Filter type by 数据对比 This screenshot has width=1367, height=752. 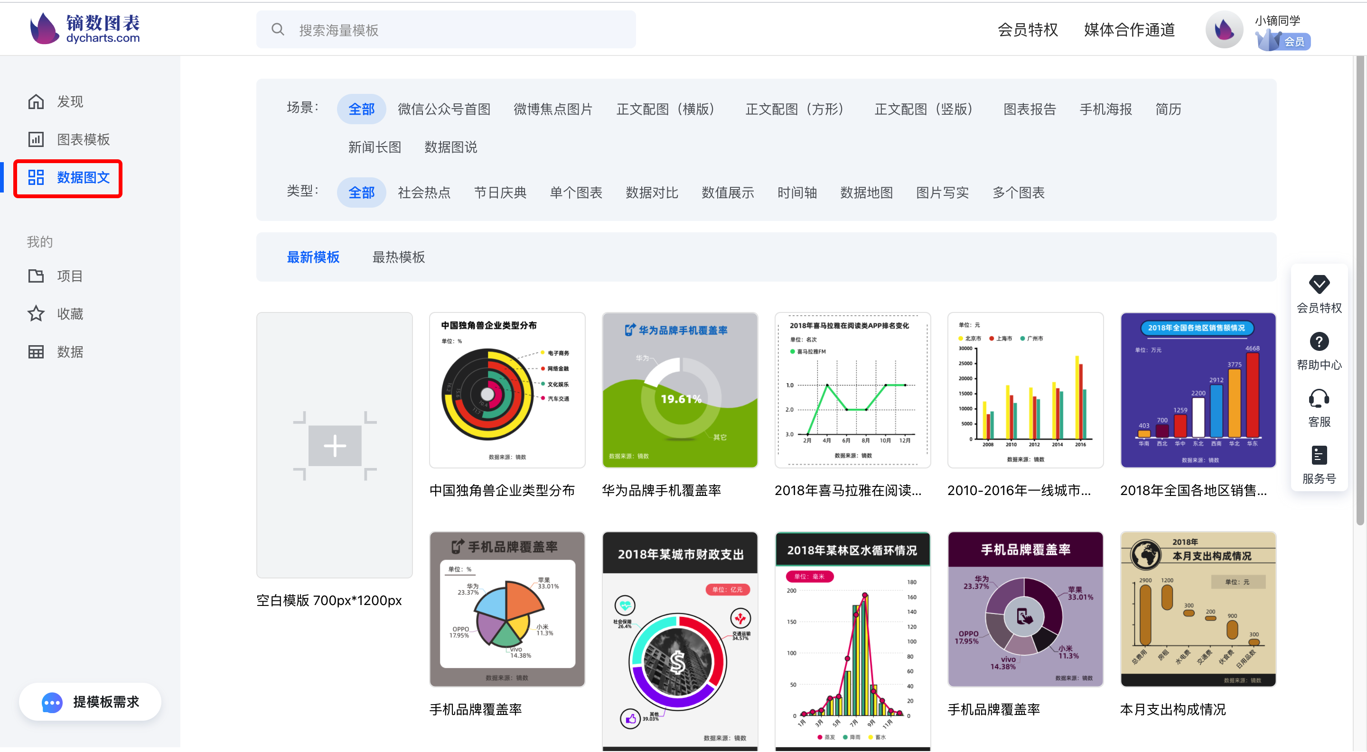click(652, 193)
